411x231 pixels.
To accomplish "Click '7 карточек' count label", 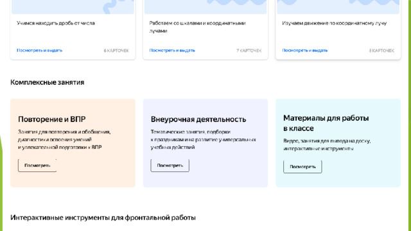I will tap(249, 51).
